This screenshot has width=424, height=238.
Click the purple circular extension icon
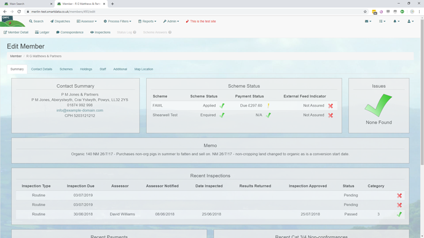point(381,12)
